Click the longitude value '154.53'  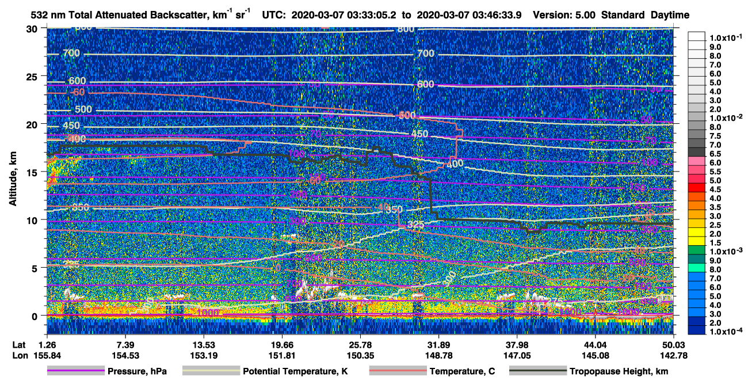[x=125, y=355]
